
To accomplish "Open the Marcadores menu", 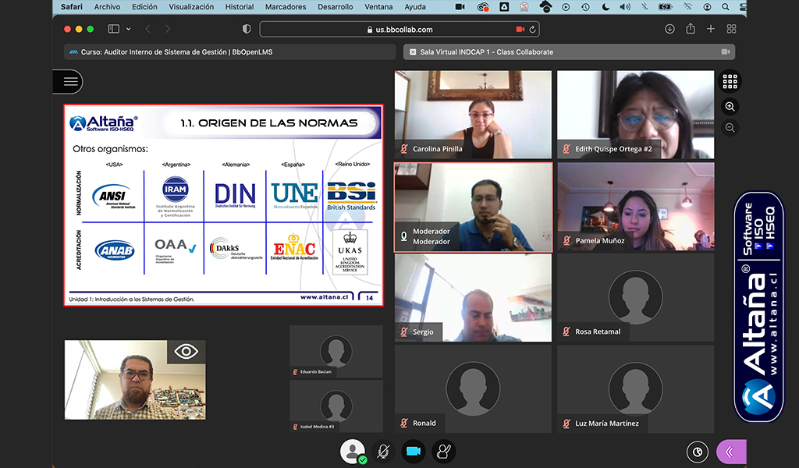I will [x=286, y=6].
